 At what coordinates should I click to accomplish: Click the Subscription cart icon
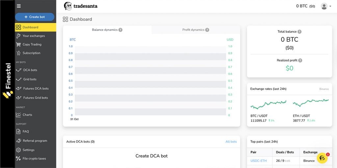pos(18,53)
